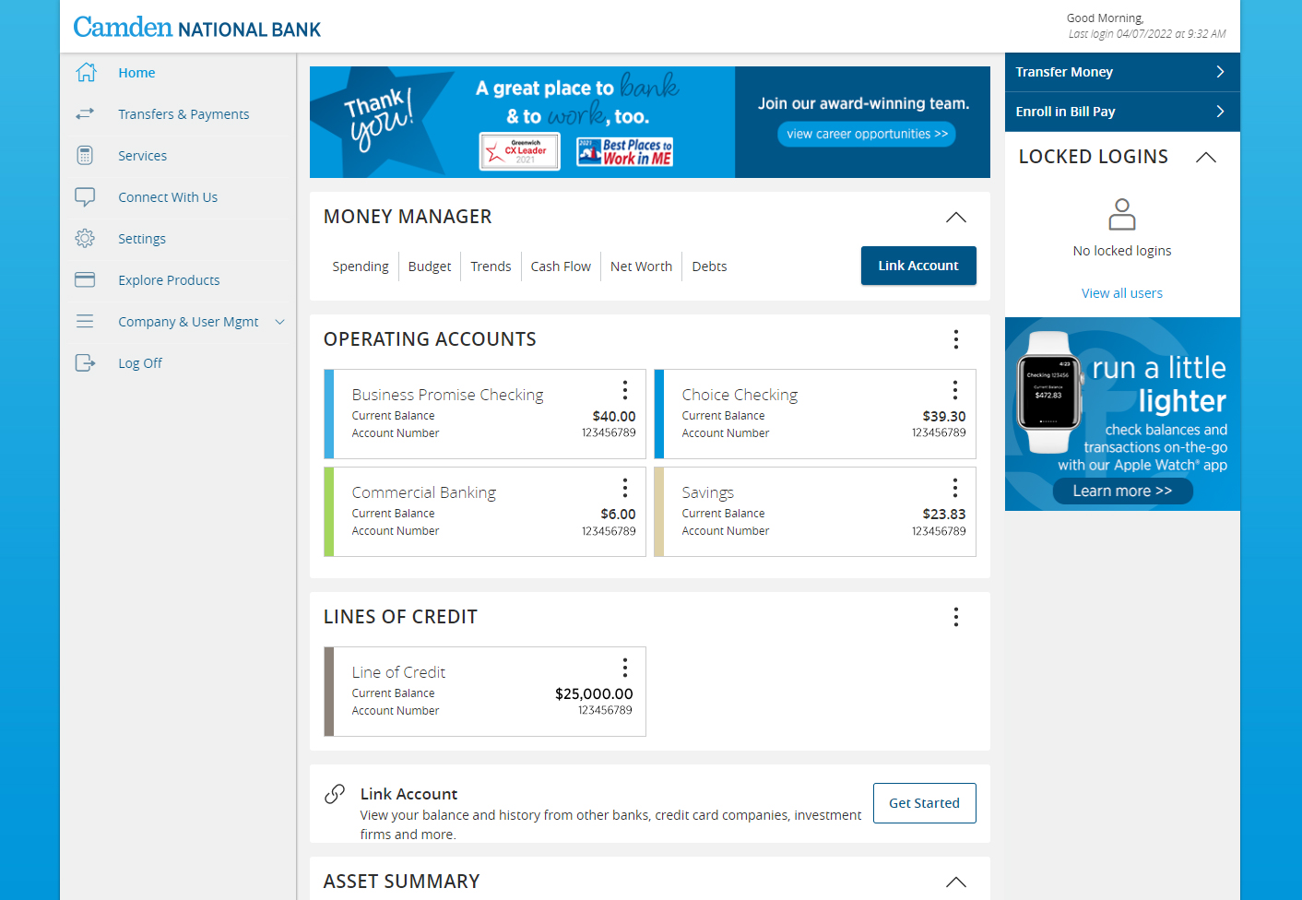Click the Company & User Mgmt list icon
This screenshot has height=900, width=1302.
[85, 321]
